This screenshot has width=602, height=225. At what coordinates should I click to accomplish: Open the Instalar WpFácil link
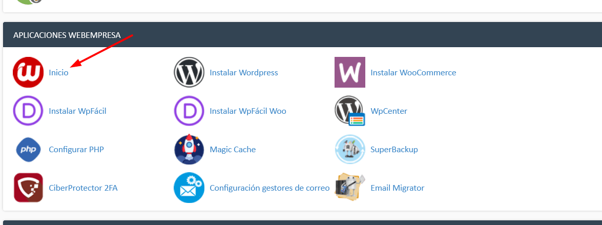click(x=77, y=111)
